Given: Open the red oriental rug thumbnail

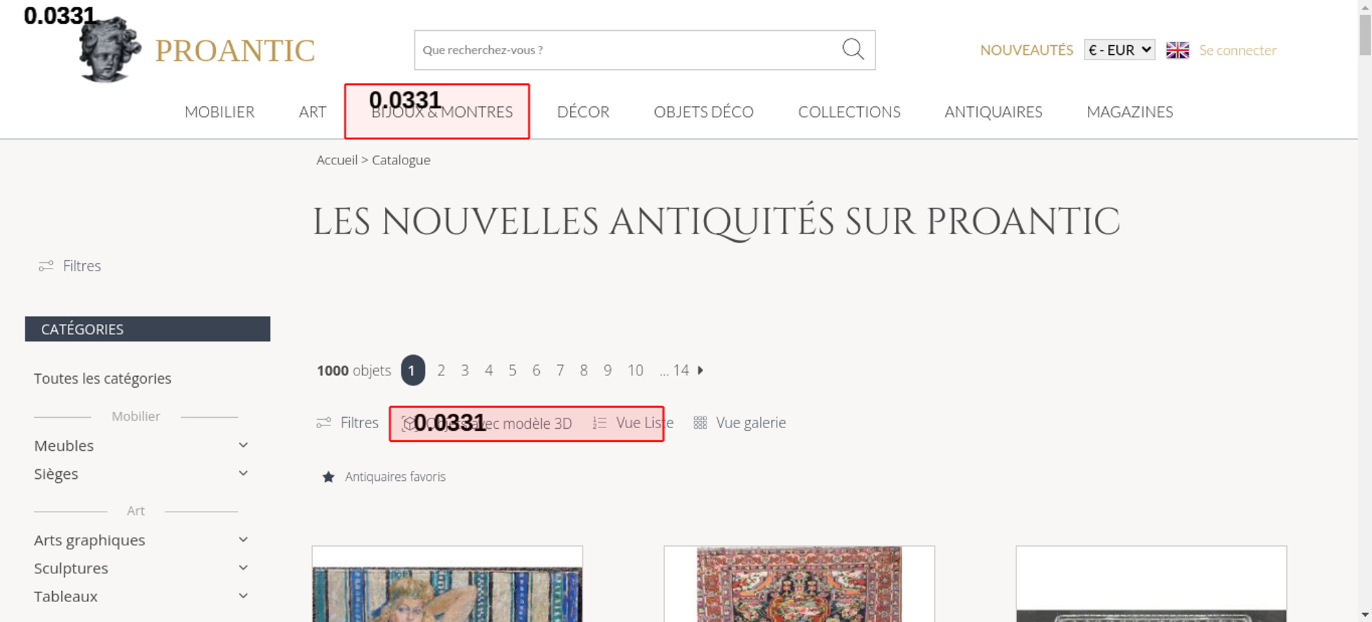Looking at the screenshot, I should click(x=799, y=584).
